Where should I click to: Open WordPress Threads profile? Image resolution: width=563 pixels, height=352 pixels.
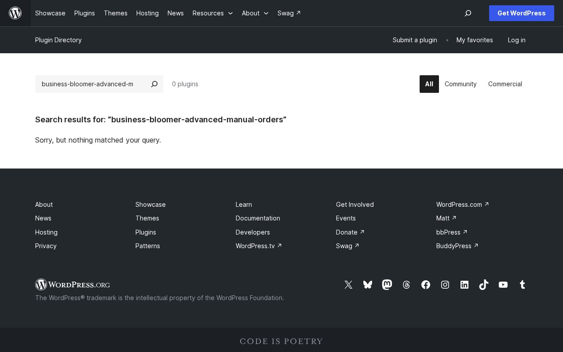pos(406,285)
